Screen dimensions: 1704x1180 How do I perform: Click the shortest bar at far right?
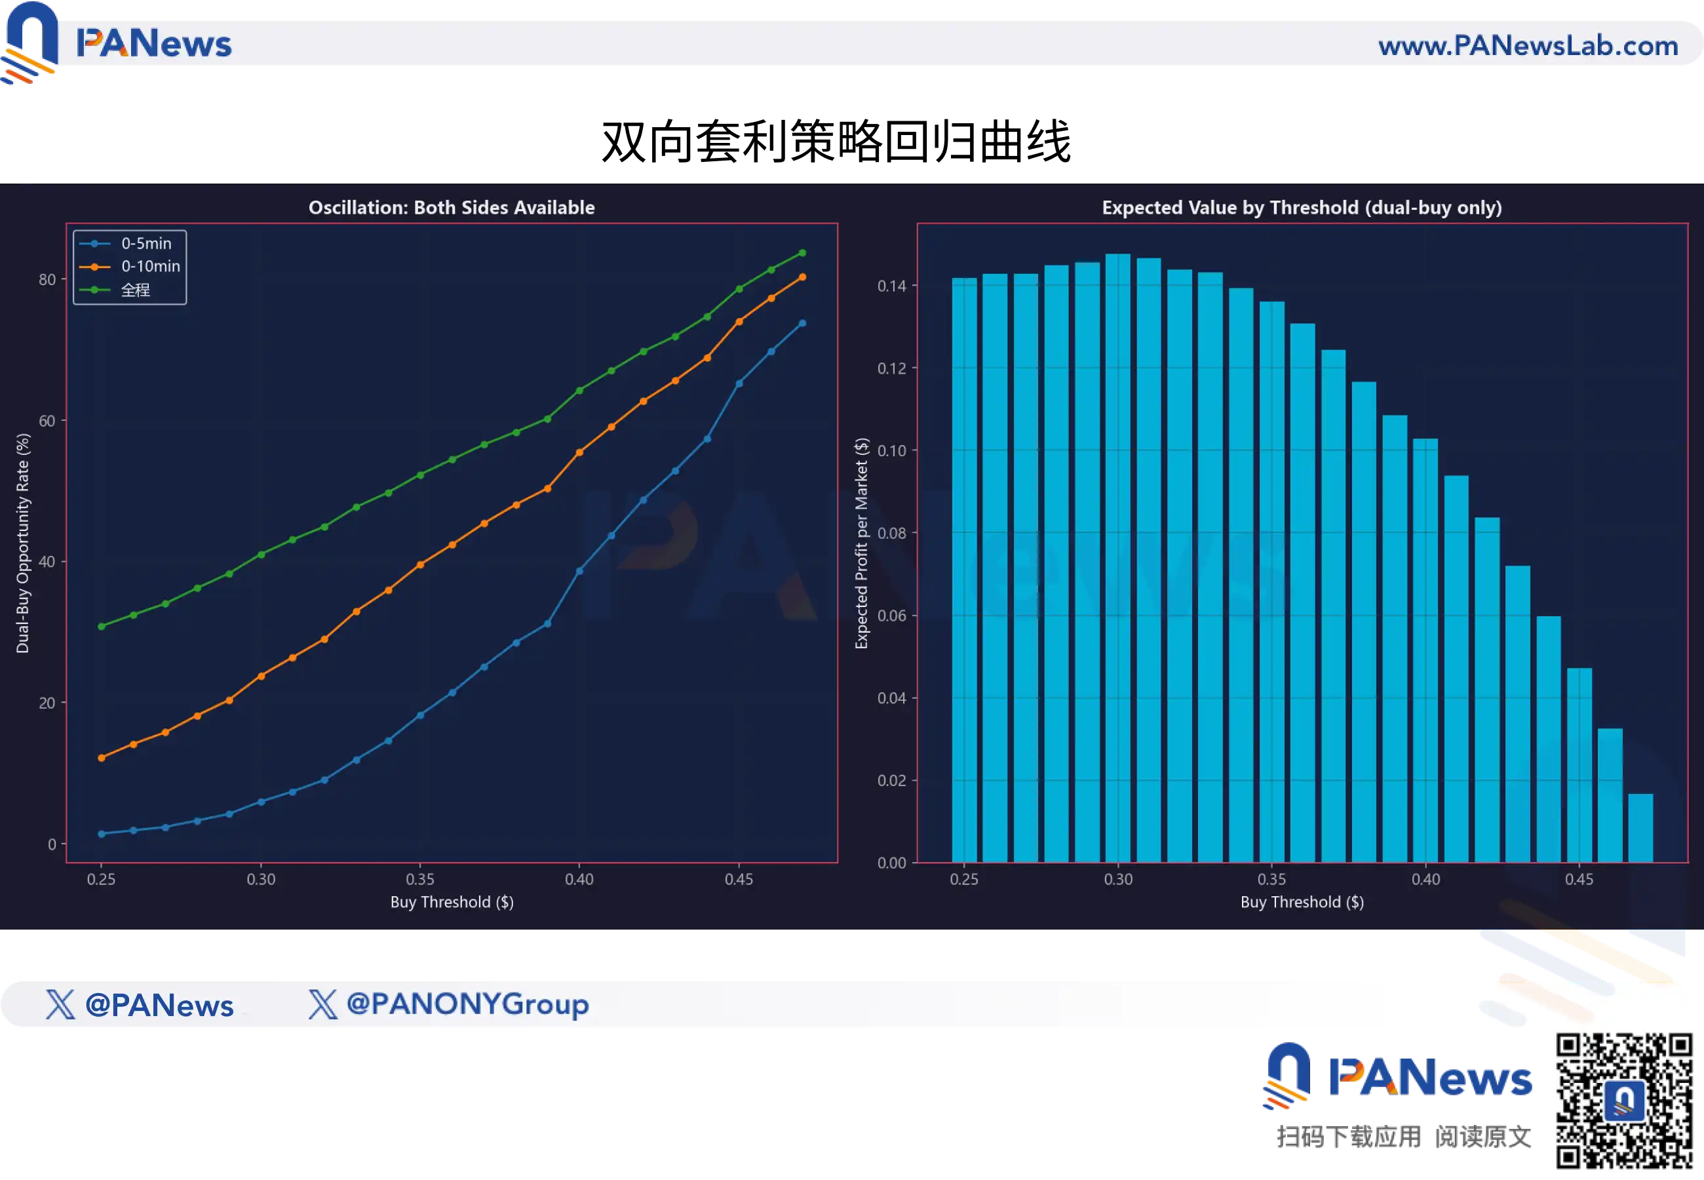tap(1640, 828)
